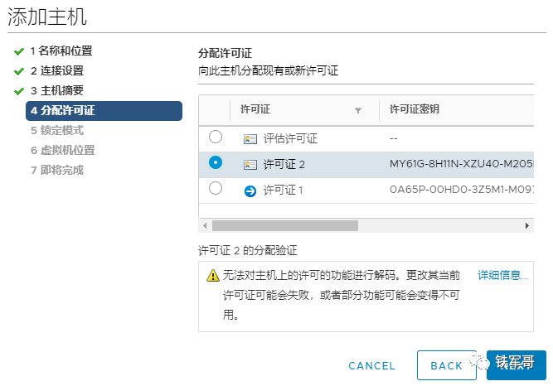The height and width of the screenshot is (386, 553).
Task: Click the BACK button
Action: tap(447, 365)
